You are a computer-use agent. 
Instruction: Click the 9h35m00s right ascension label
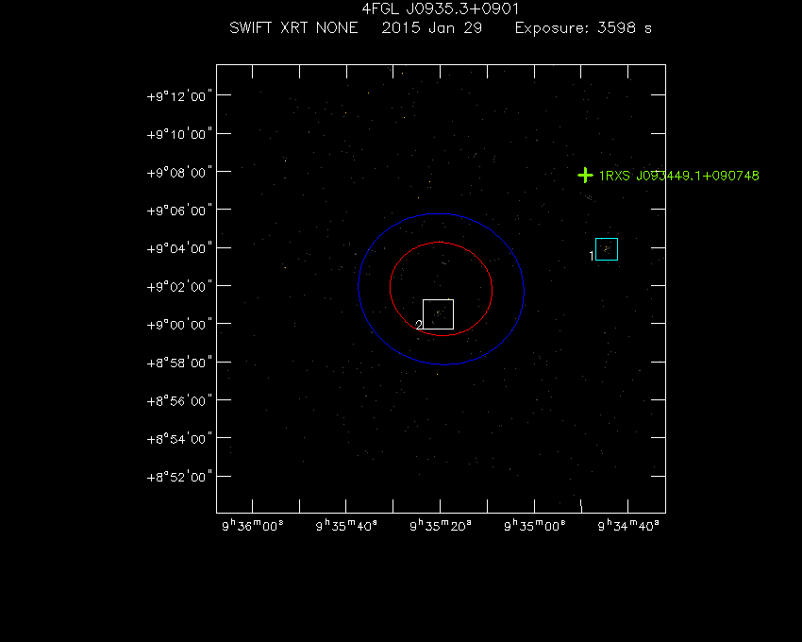pos(534,526)
